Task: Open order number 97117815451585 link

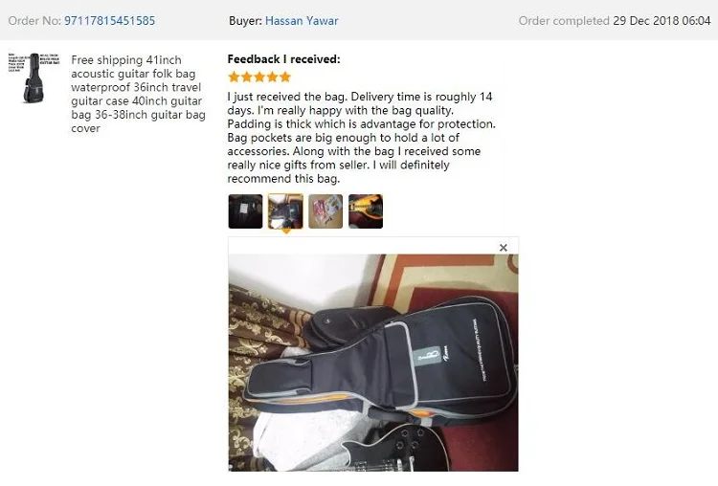Action: click(109, 21)
